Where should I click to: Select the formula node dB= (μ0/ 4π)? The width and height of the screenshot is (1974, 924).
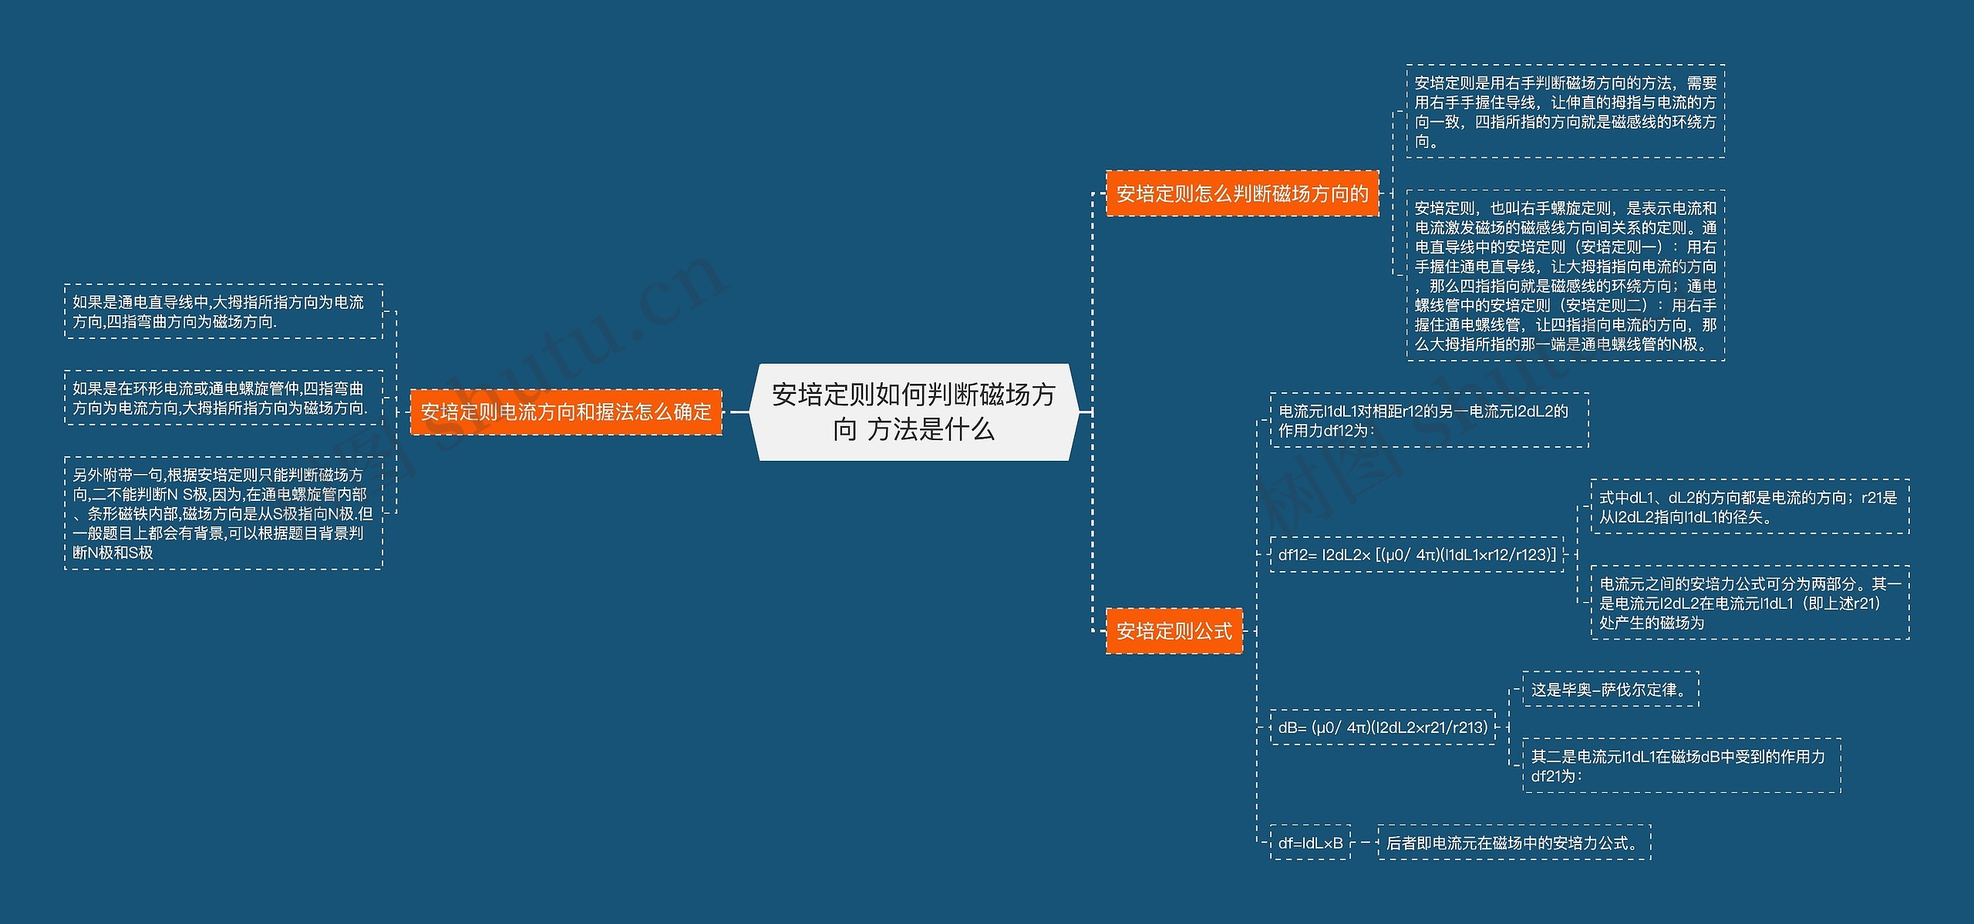tap(1383, 727)
